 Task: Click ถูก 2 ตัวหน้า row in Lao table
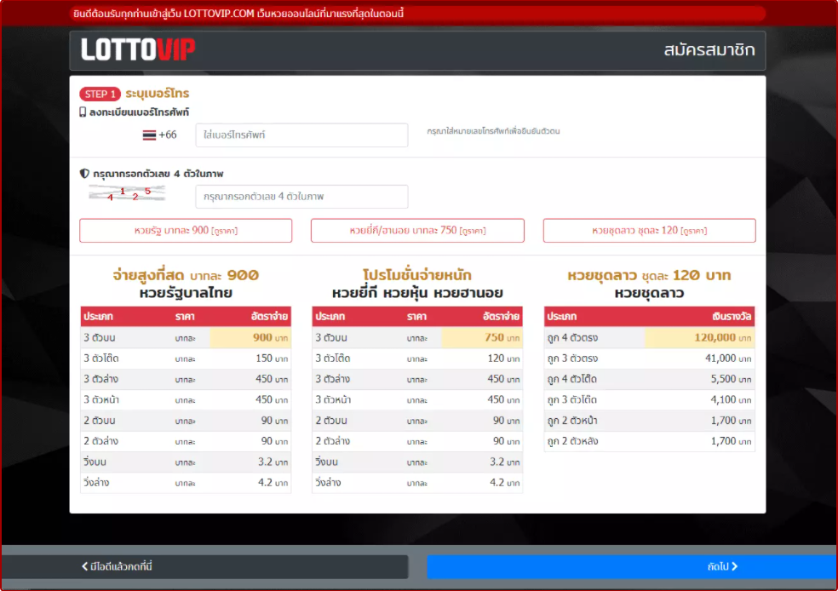click(x=649, y=421)
